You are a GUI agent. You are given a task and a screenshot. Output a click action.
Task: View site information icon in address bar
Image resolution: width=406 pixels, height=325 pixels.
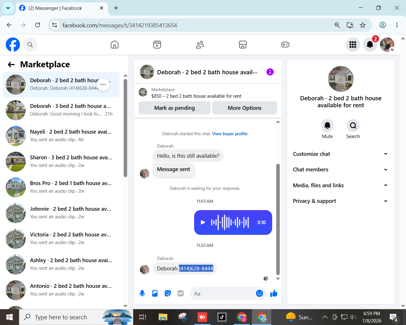pyautogui.click(x=55, y=25)
